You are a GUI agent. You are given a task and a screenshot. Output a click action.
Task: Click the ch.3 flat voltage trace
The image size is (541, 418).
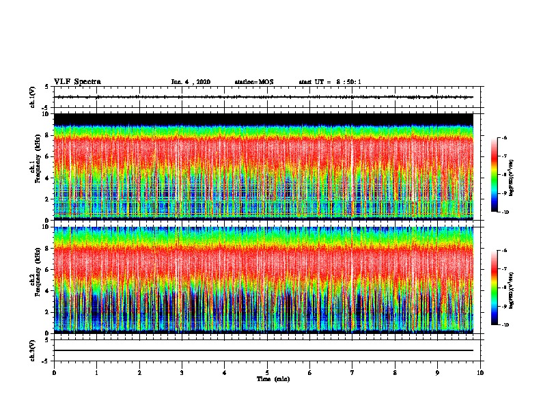click(264, 350)
